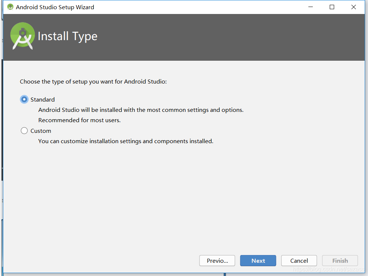This screenshot has height=276, width=368.
Task: Proceed with the Next button
Action: (x=258, y=261)
